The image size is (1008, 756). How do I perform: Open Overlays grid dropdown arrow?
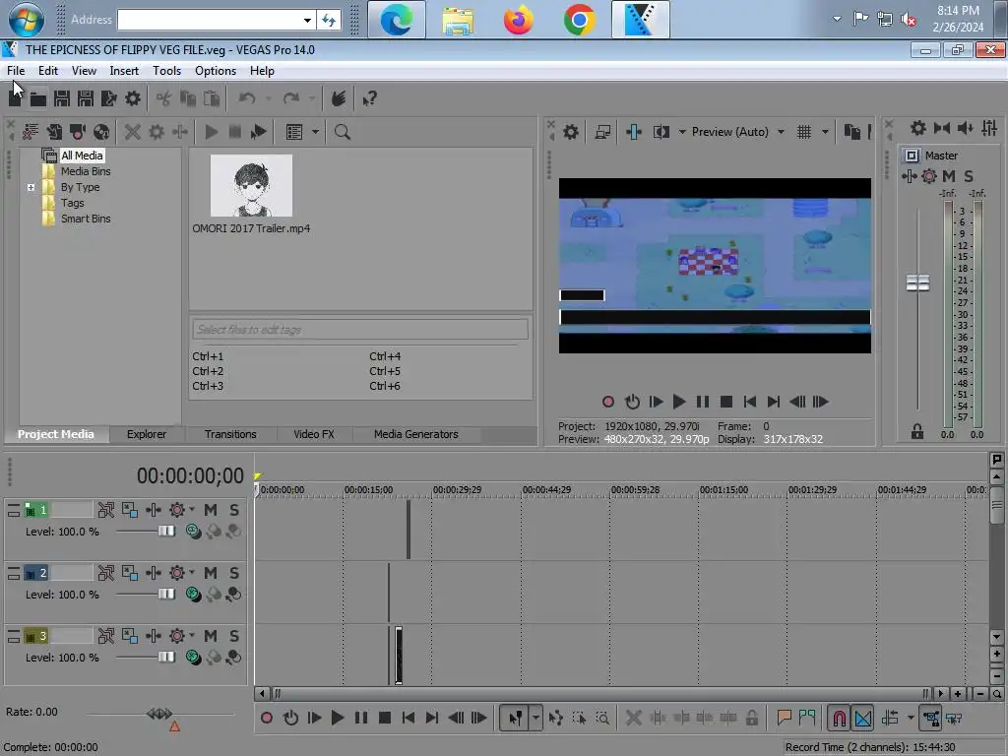point(826,132)
